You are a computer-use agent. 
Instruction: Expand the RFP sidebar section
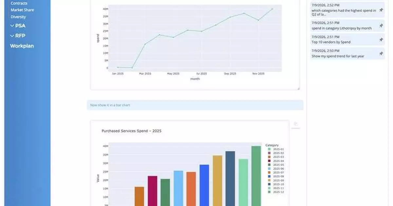point(18,36)
